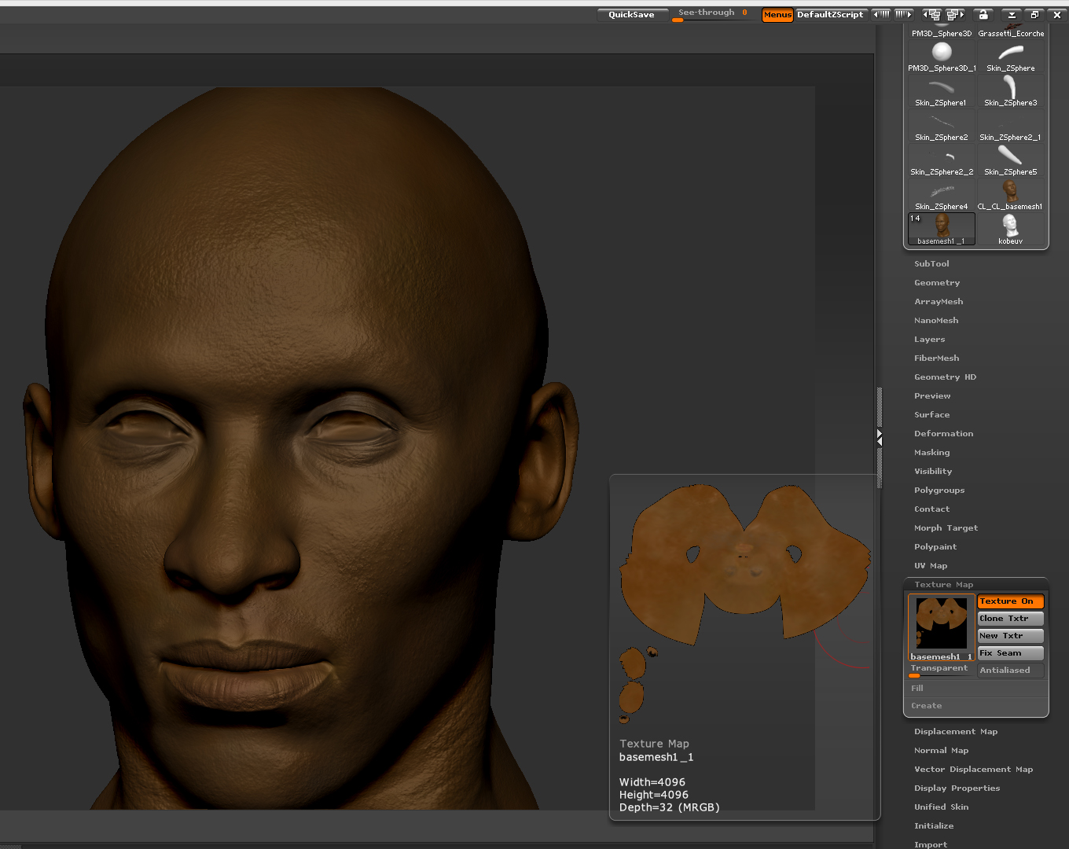Image resolution: width=1069 pixels, height=849 pixels.
Task: Expand the Displacement Map section
Action: pyautogui.click(x=956, y=732)
